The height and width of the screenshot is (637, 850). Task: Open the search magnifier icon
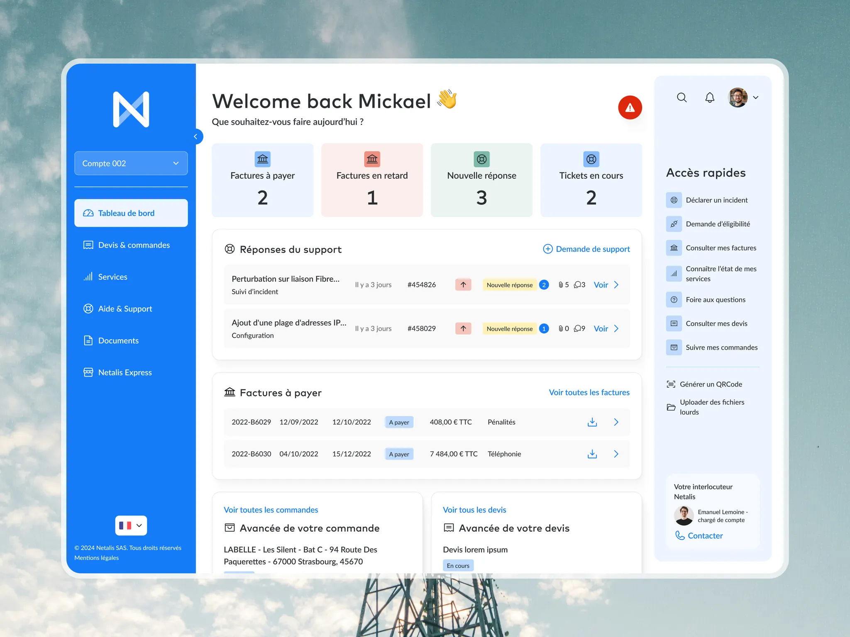coord(681,97)
